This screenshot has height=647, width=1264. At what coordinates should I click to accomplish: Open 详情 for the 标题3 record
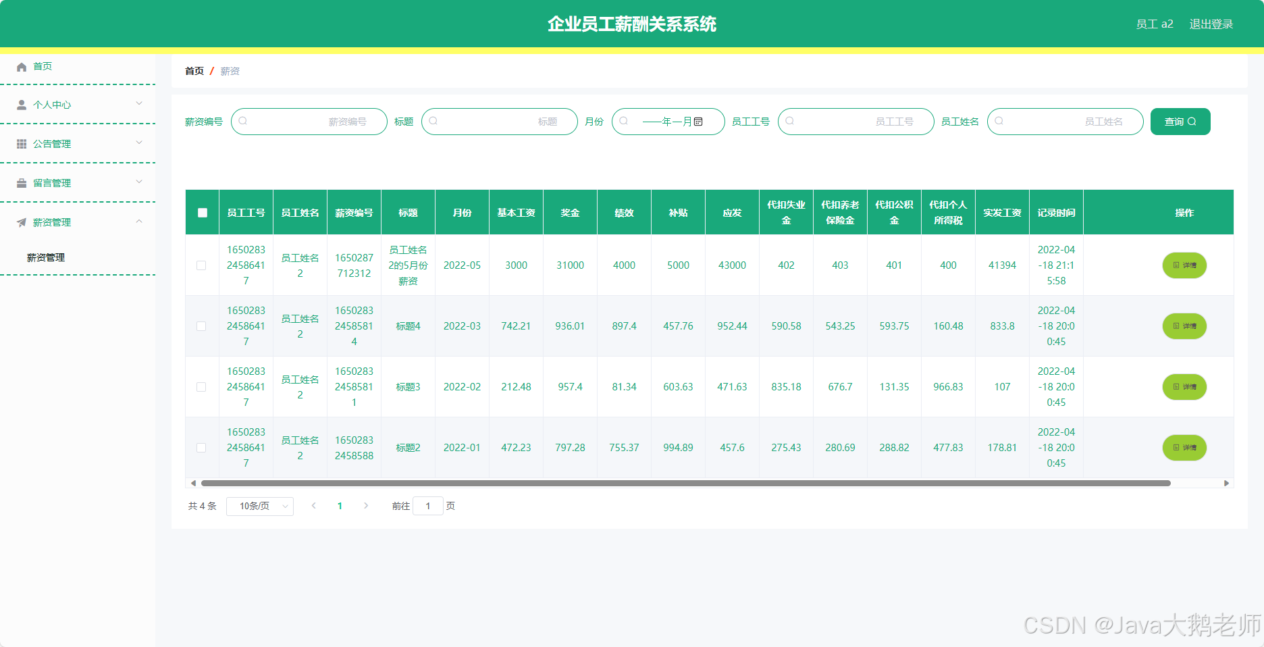click(x=1184, y=387)
